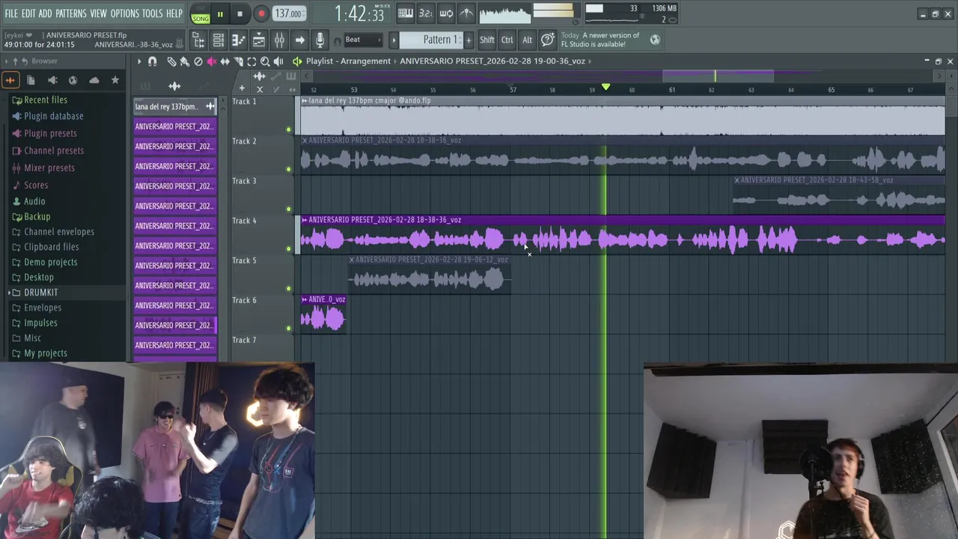Open the help chat bubble icon

548,40
